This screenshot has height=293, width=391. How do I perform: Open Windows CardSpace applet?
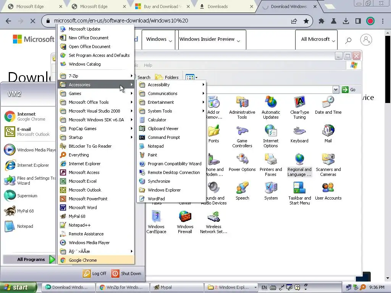click(x=156, y=222)
